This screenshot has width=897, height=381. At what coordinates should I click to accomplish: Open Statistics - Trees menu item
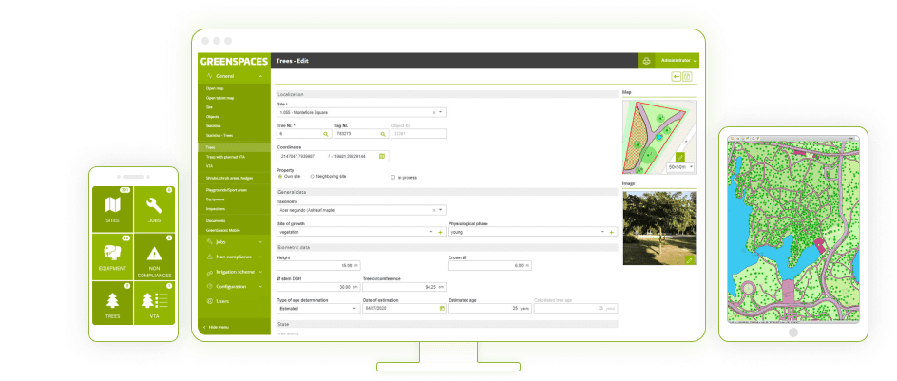click(219, 136)
